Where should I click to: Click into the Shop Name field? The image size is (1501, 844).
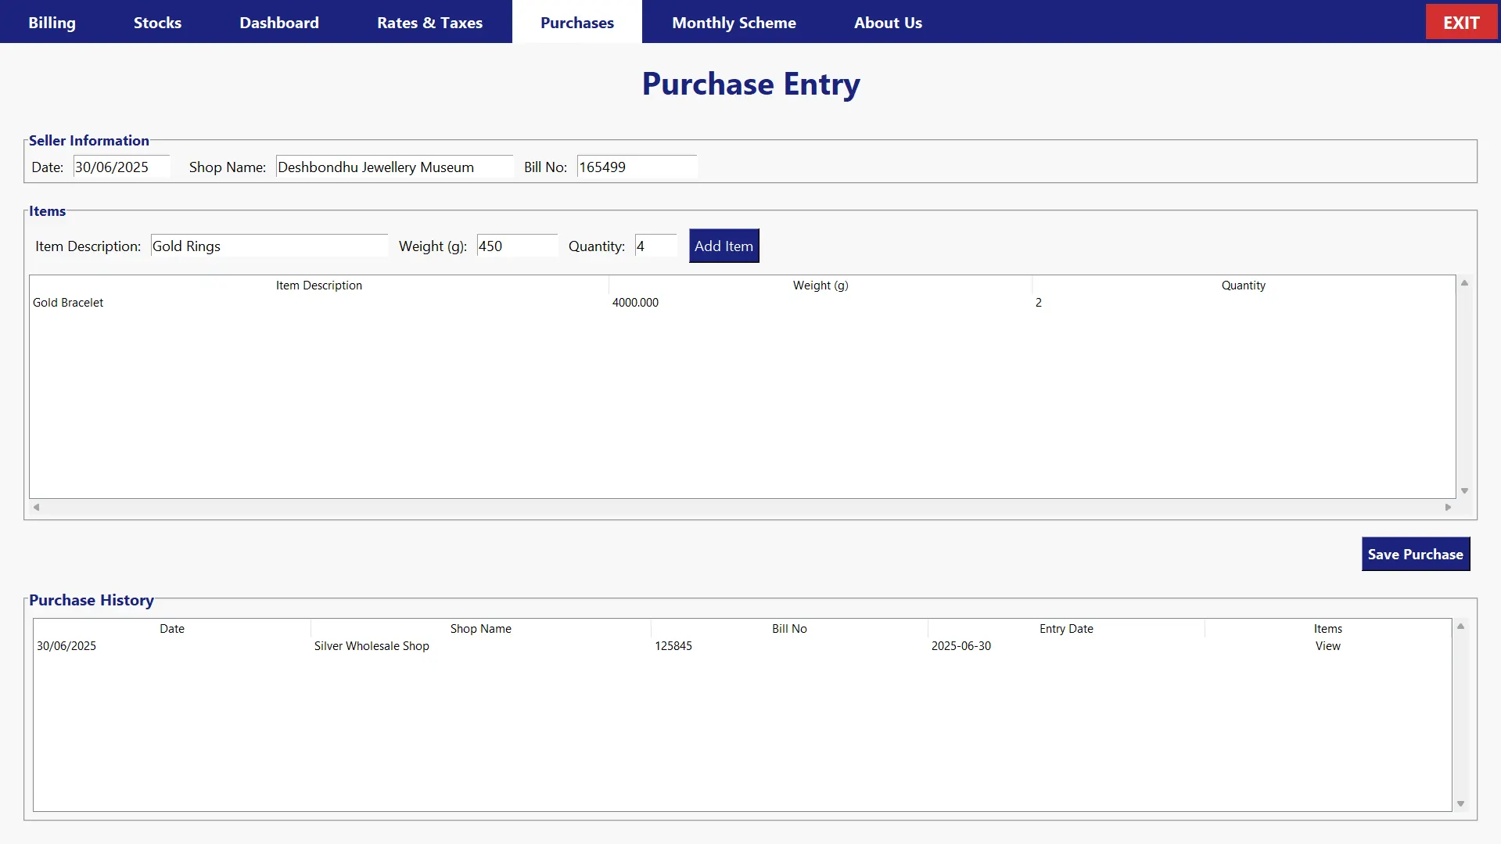pos(393,167)
